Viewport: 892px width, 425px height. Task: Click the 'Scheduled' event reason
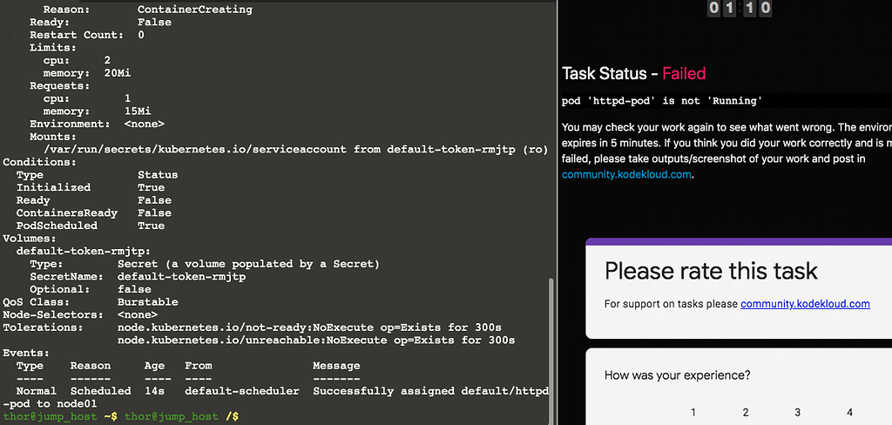click(x=100, y=391)
